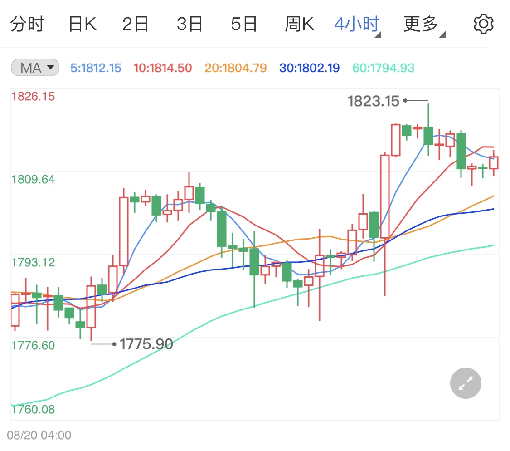
Task: Click the MA5 value 5:1812.15
Action: pos(96,68)
